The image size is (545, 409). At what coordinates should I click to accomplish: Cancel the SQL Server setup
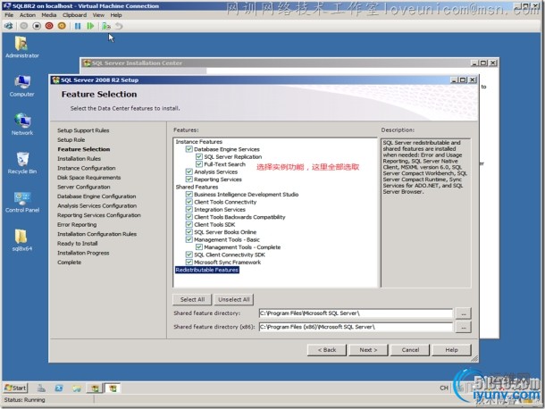(x=410, y=350)
